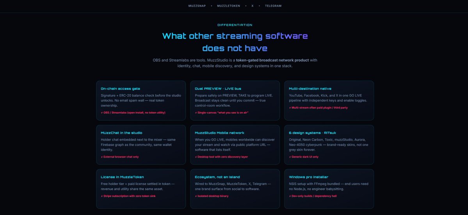
Task: Click the 'Holder chat embedded next to the mixer' description
Action: [138, 145]
